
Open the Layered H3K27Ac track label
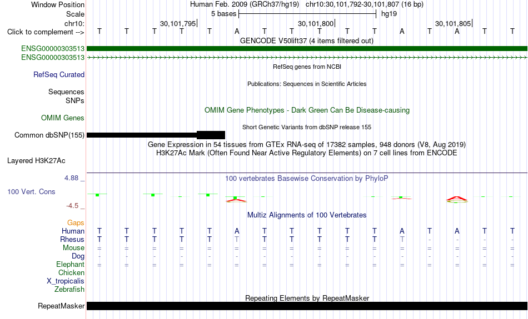coord(36,161)
